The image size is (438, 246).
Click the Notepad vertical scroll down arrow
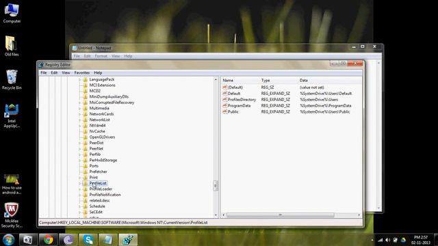(378, 208)
